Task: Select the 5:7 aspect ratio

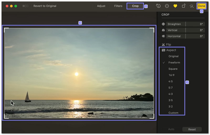Action: [x=170, y=88]
